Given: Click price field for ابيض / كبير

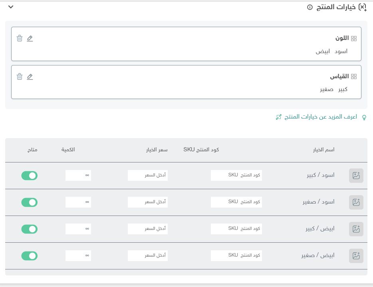Looking at the screenshot, I should 148,229.
